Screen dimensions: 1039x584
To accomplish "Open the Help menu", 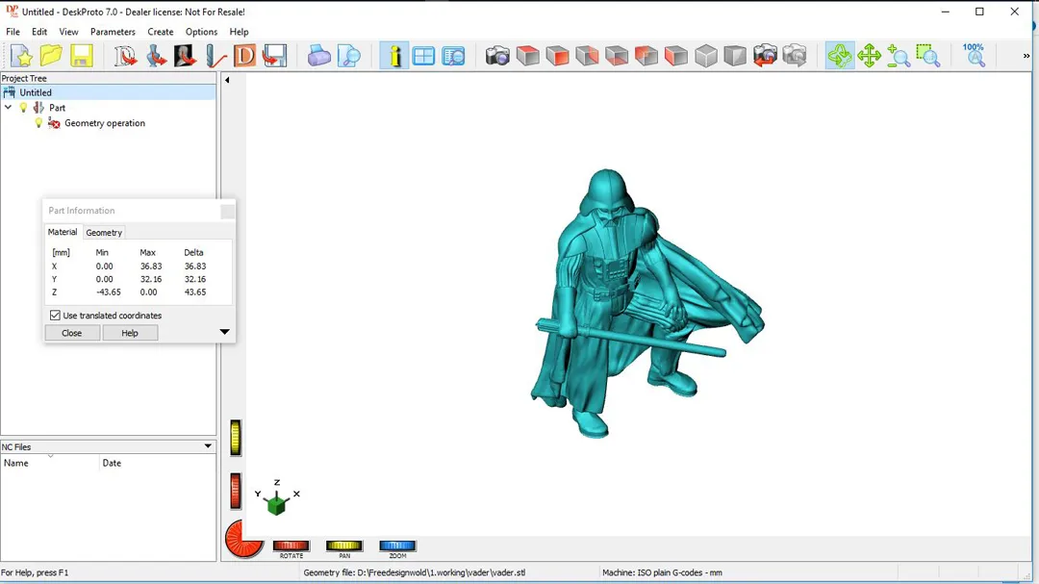I will tap(239, 32).
